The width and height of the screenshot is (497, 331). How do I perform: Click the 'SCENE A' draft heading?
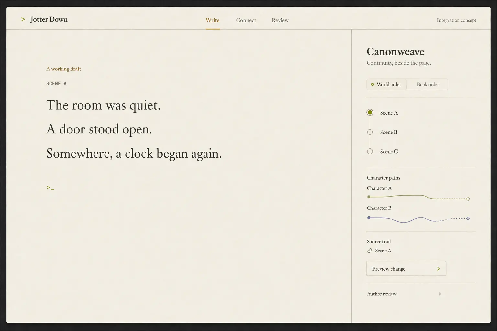pyautogui.click(x=56, y=84)
